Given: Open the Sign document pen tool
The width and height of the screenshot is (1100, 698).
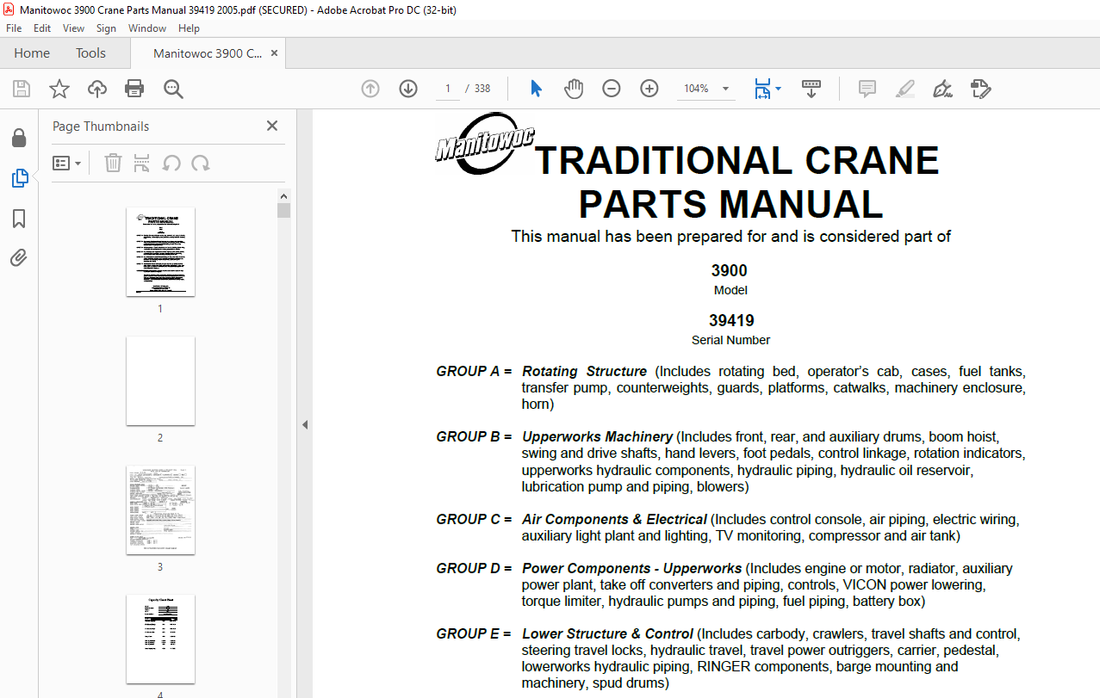Looking at the screenshot, I should pyautogui.click(x=942, y=89).
